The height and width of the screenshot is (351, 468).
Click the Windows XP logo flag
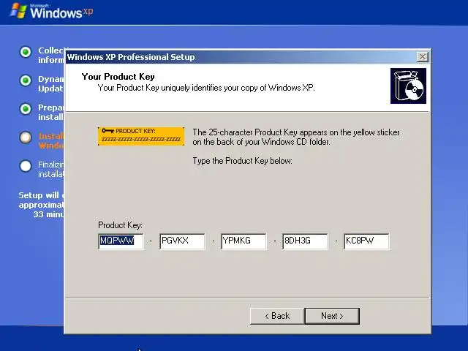tap(18, 11)
